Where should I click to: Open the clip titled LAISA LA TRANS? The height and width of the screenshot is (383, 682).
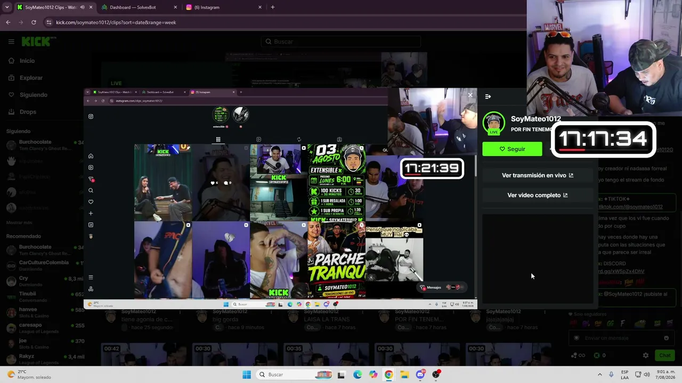[x=327, y=319]
